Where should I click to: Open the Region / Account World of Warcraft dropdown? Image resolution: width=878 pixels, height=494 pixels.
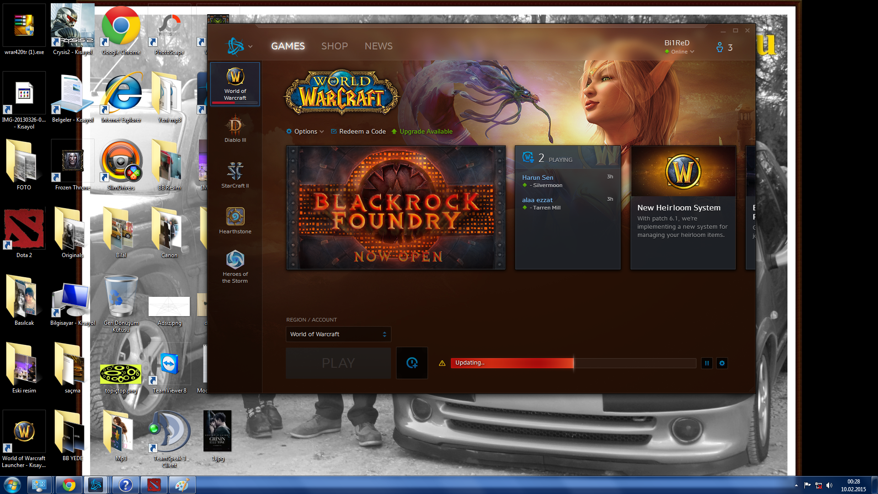tap(338, 334)
